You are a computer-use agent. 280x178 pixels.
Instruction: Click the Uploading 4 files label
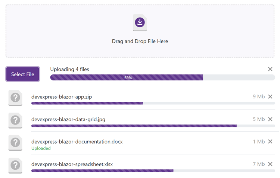69,69
